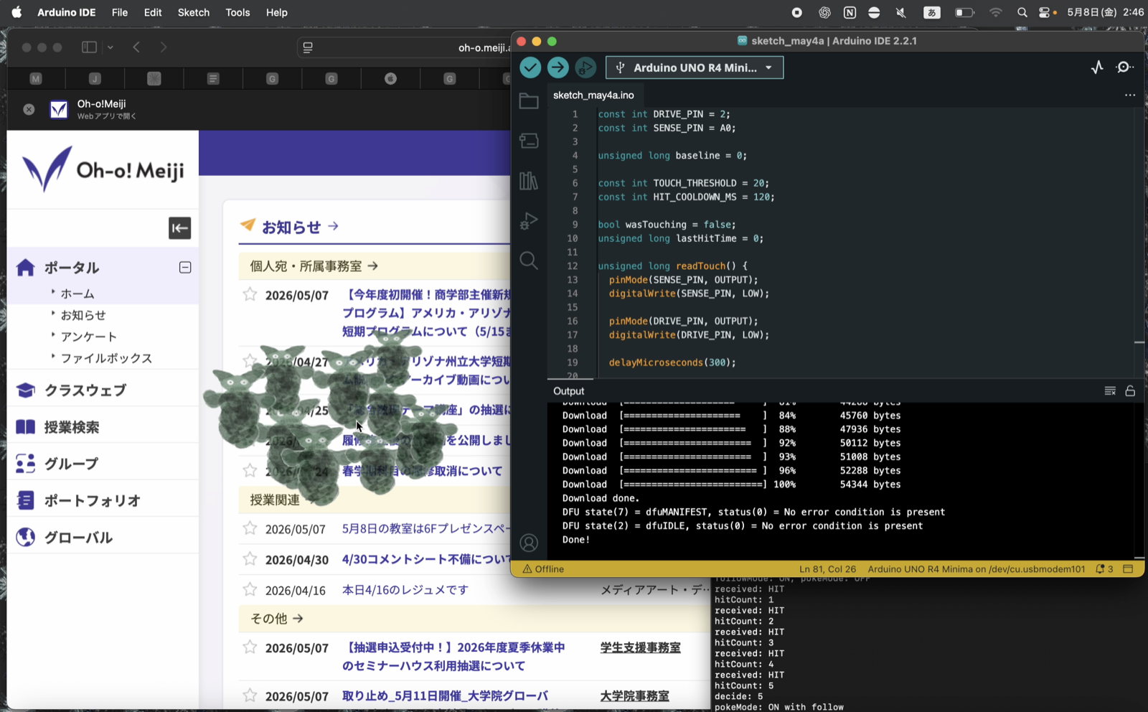Toggle the Output panel scroll lock
1148x712 pixels.
pos(1130,391)
